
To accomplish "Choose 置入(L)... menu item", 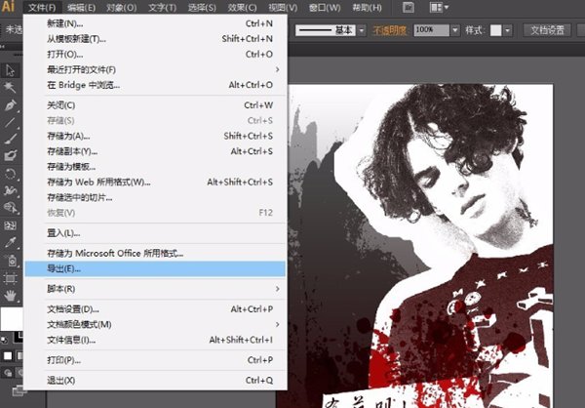I will point(155,233).
